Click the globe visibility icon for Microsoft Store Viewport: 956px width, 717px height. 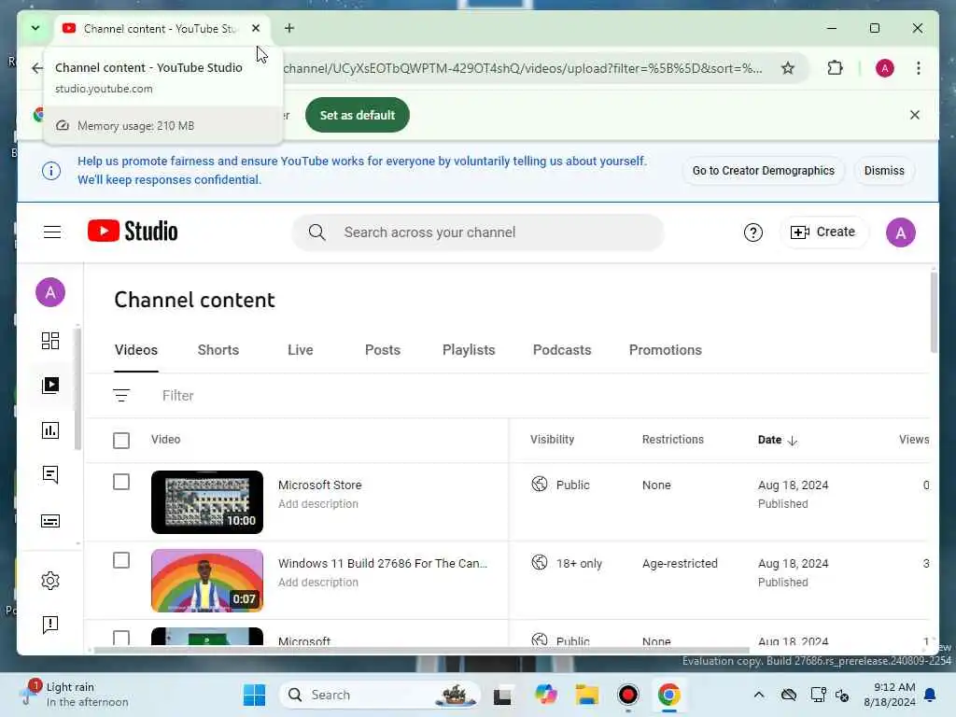[540, 485]
